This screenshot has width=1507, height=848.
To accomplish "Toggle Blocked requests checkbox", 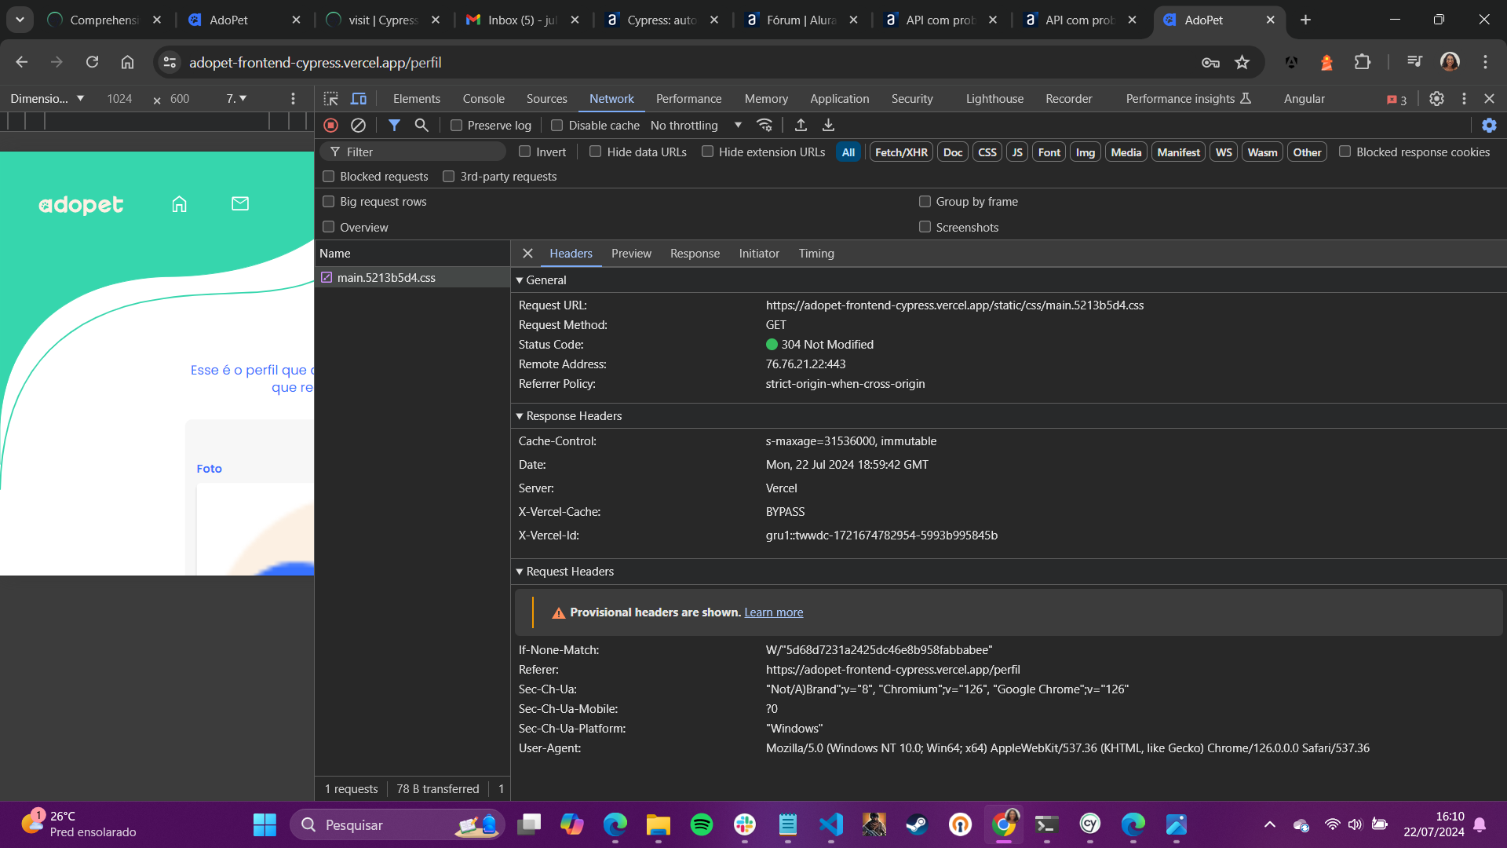I will [x=331, y=176].
